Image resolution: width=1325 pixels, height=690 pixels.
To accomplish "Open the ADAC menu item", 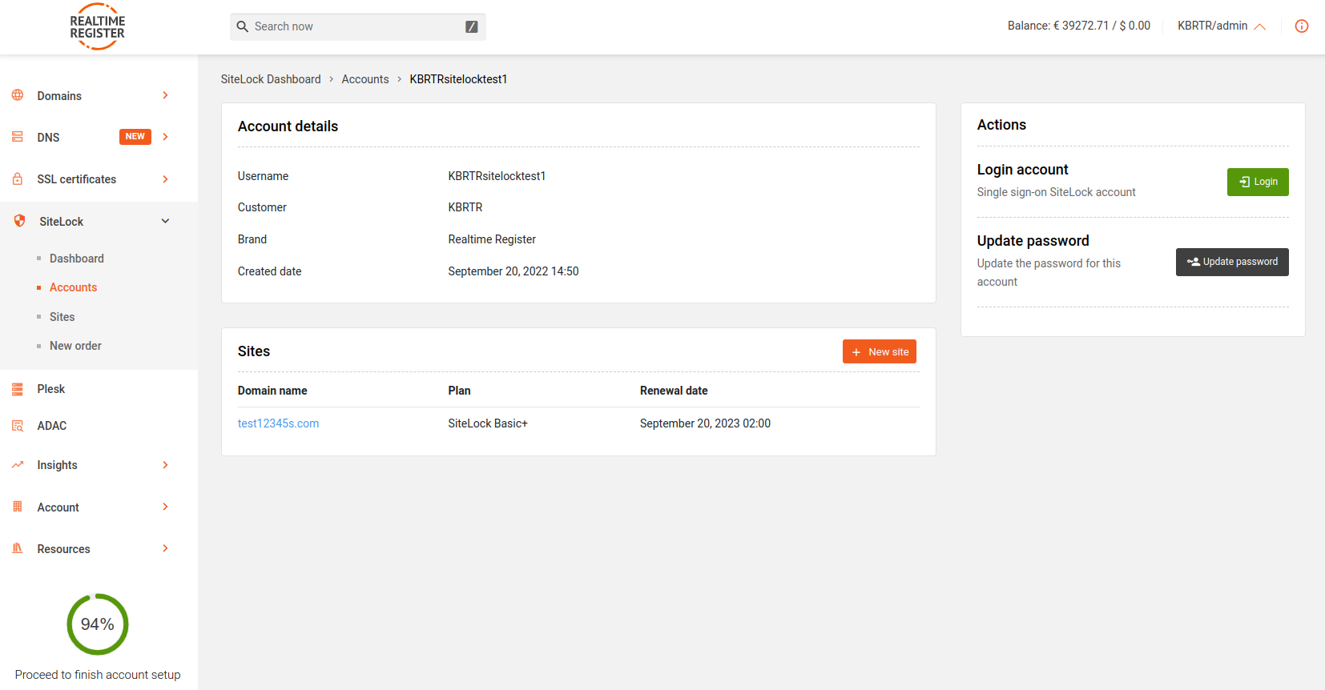I will 52,426.
